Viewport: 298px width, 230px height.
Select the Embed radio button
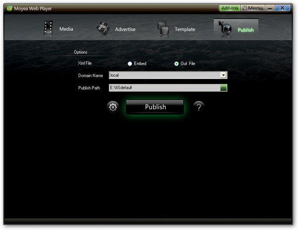[130, 64]
